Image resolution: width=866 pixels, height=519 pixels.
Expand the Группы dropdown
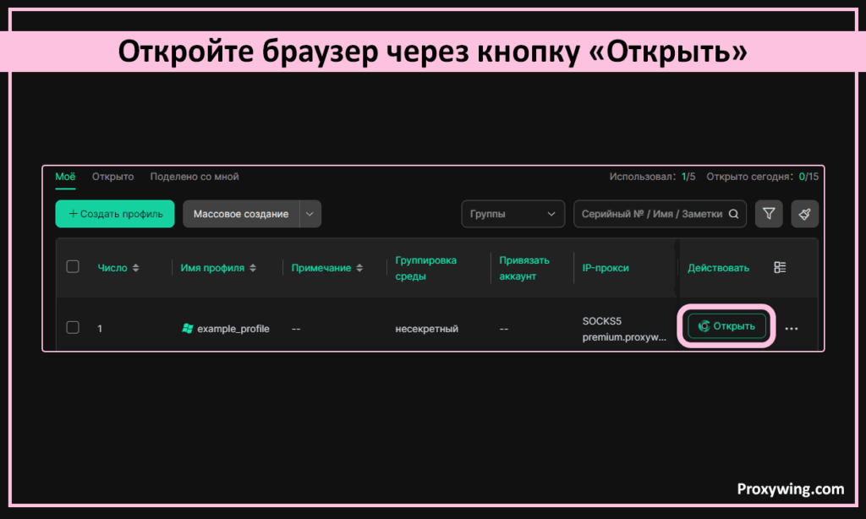click(x=513, y=214)
